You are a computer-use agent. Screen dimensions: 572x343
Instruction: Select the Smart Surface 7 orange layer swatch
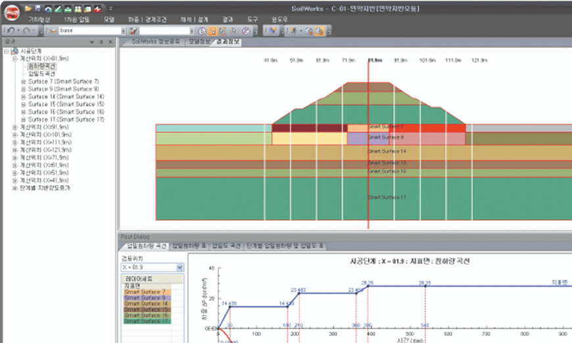(x=147, y=292)
